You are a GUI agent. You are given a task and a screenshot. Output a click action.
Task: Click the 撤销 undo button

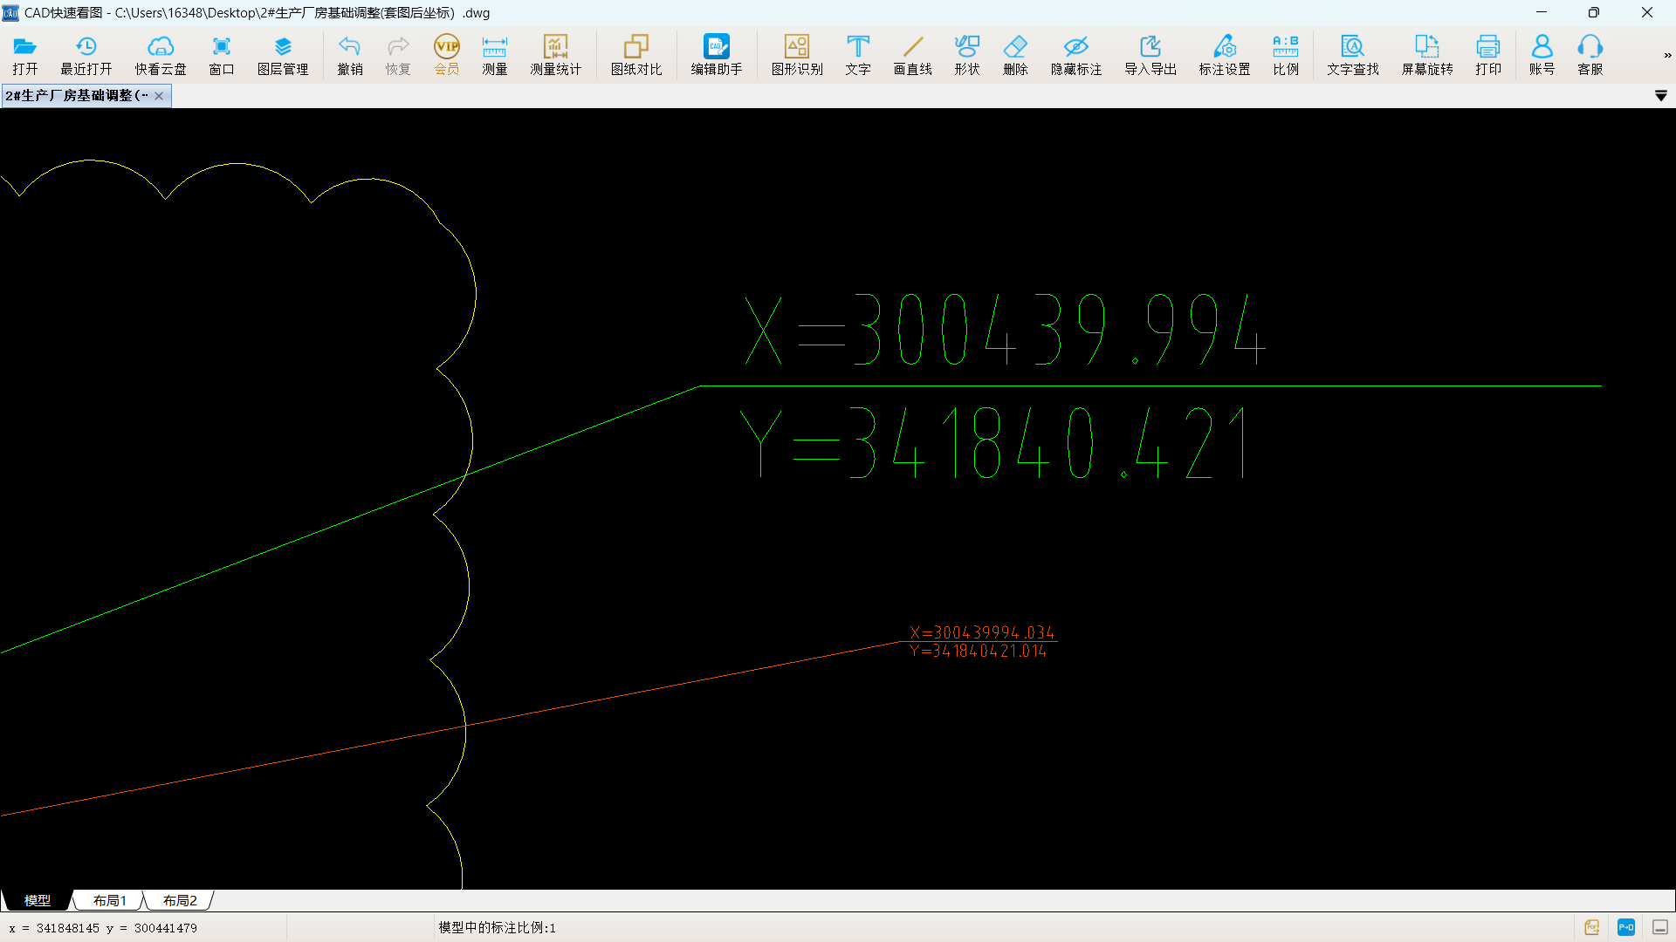coord(350,55)
